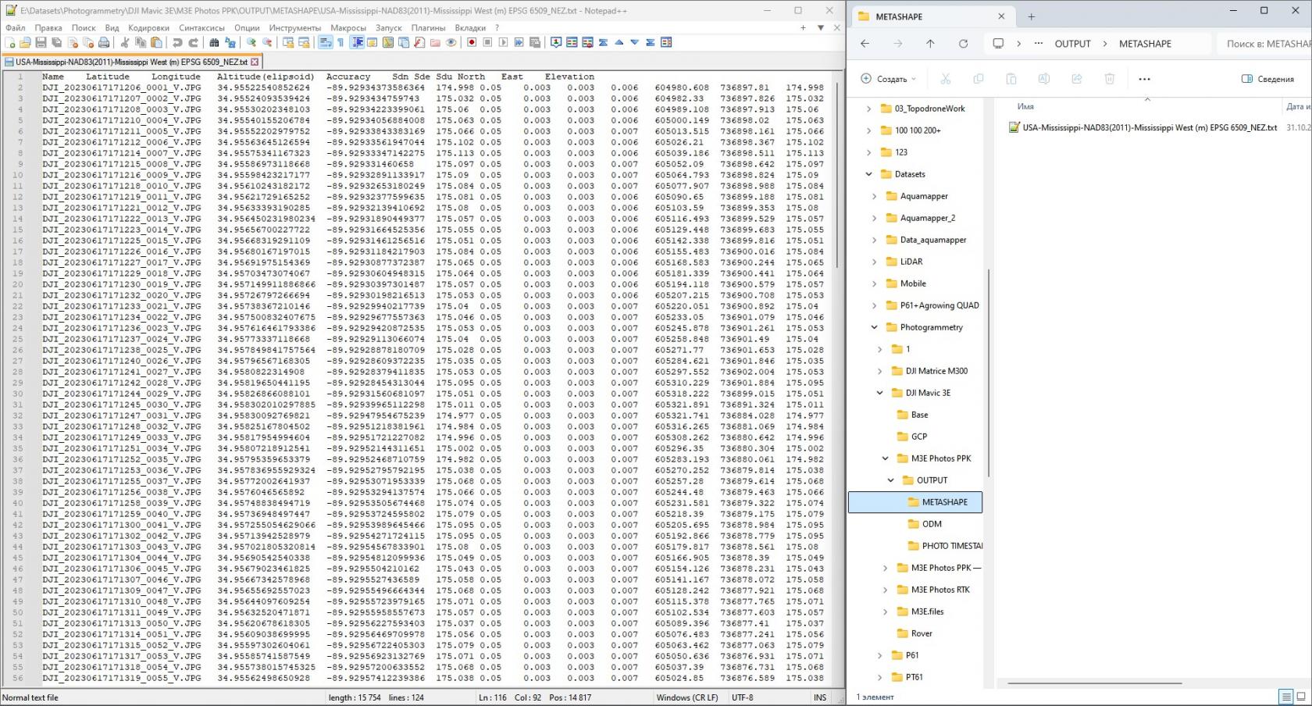The height and width of the screenshot is (706, 1312).
Task: Add a new tab in Explorer
Action: coord(1031,16)
